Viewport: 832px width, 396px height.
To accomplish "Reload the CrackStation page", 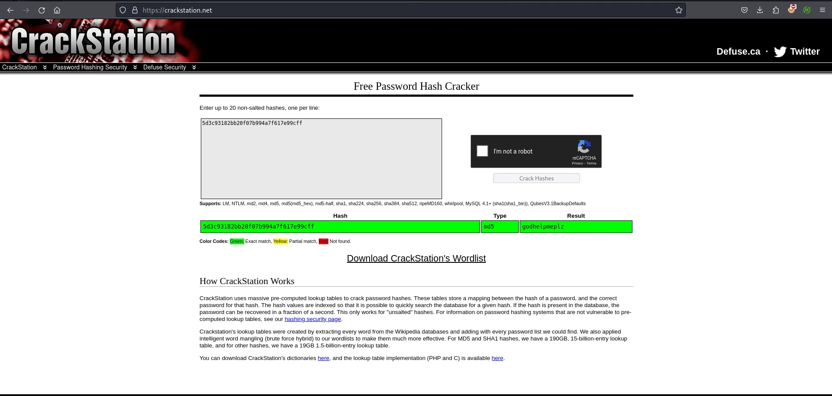I will pos(42,10).
